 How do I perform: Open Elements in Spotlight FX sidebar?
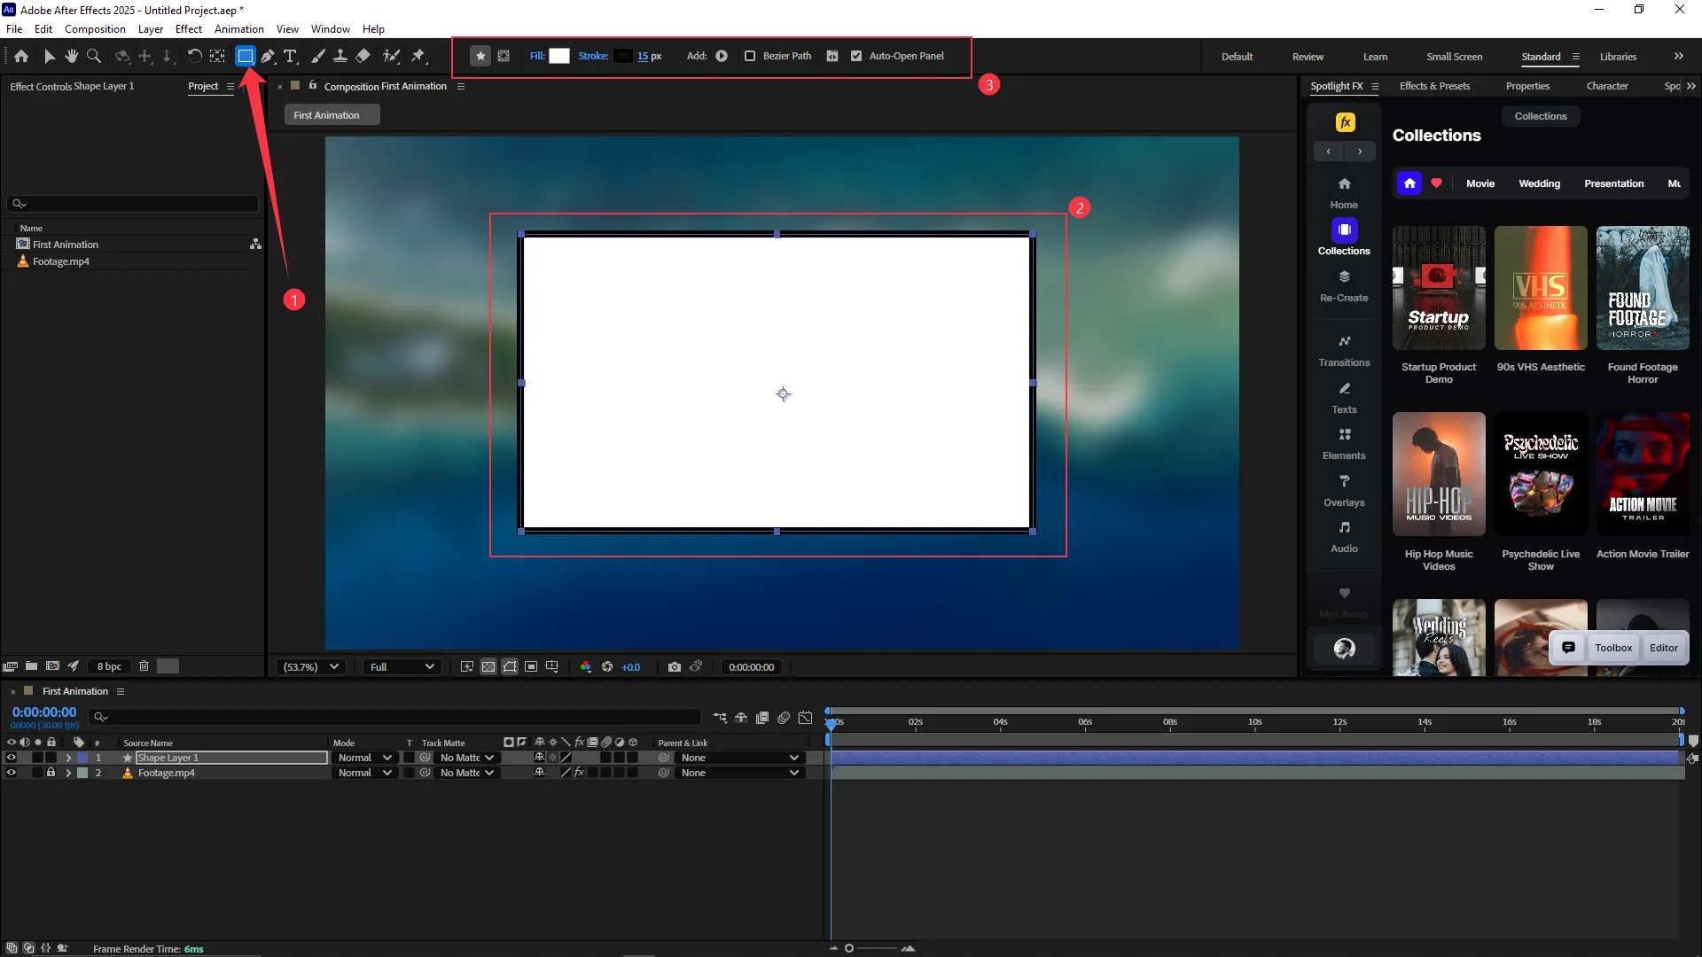(x=1344, y=444)
